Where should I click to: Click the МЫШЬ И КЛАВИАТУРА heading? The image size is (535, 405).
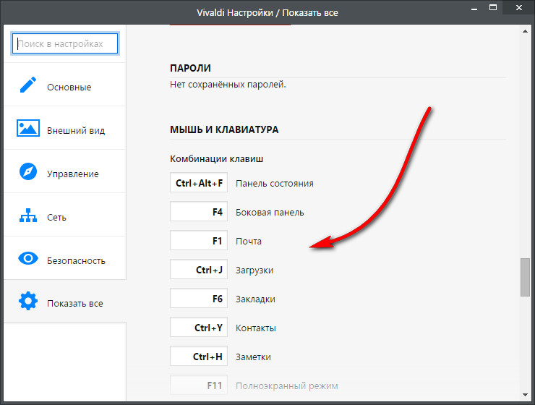(224, 129)
